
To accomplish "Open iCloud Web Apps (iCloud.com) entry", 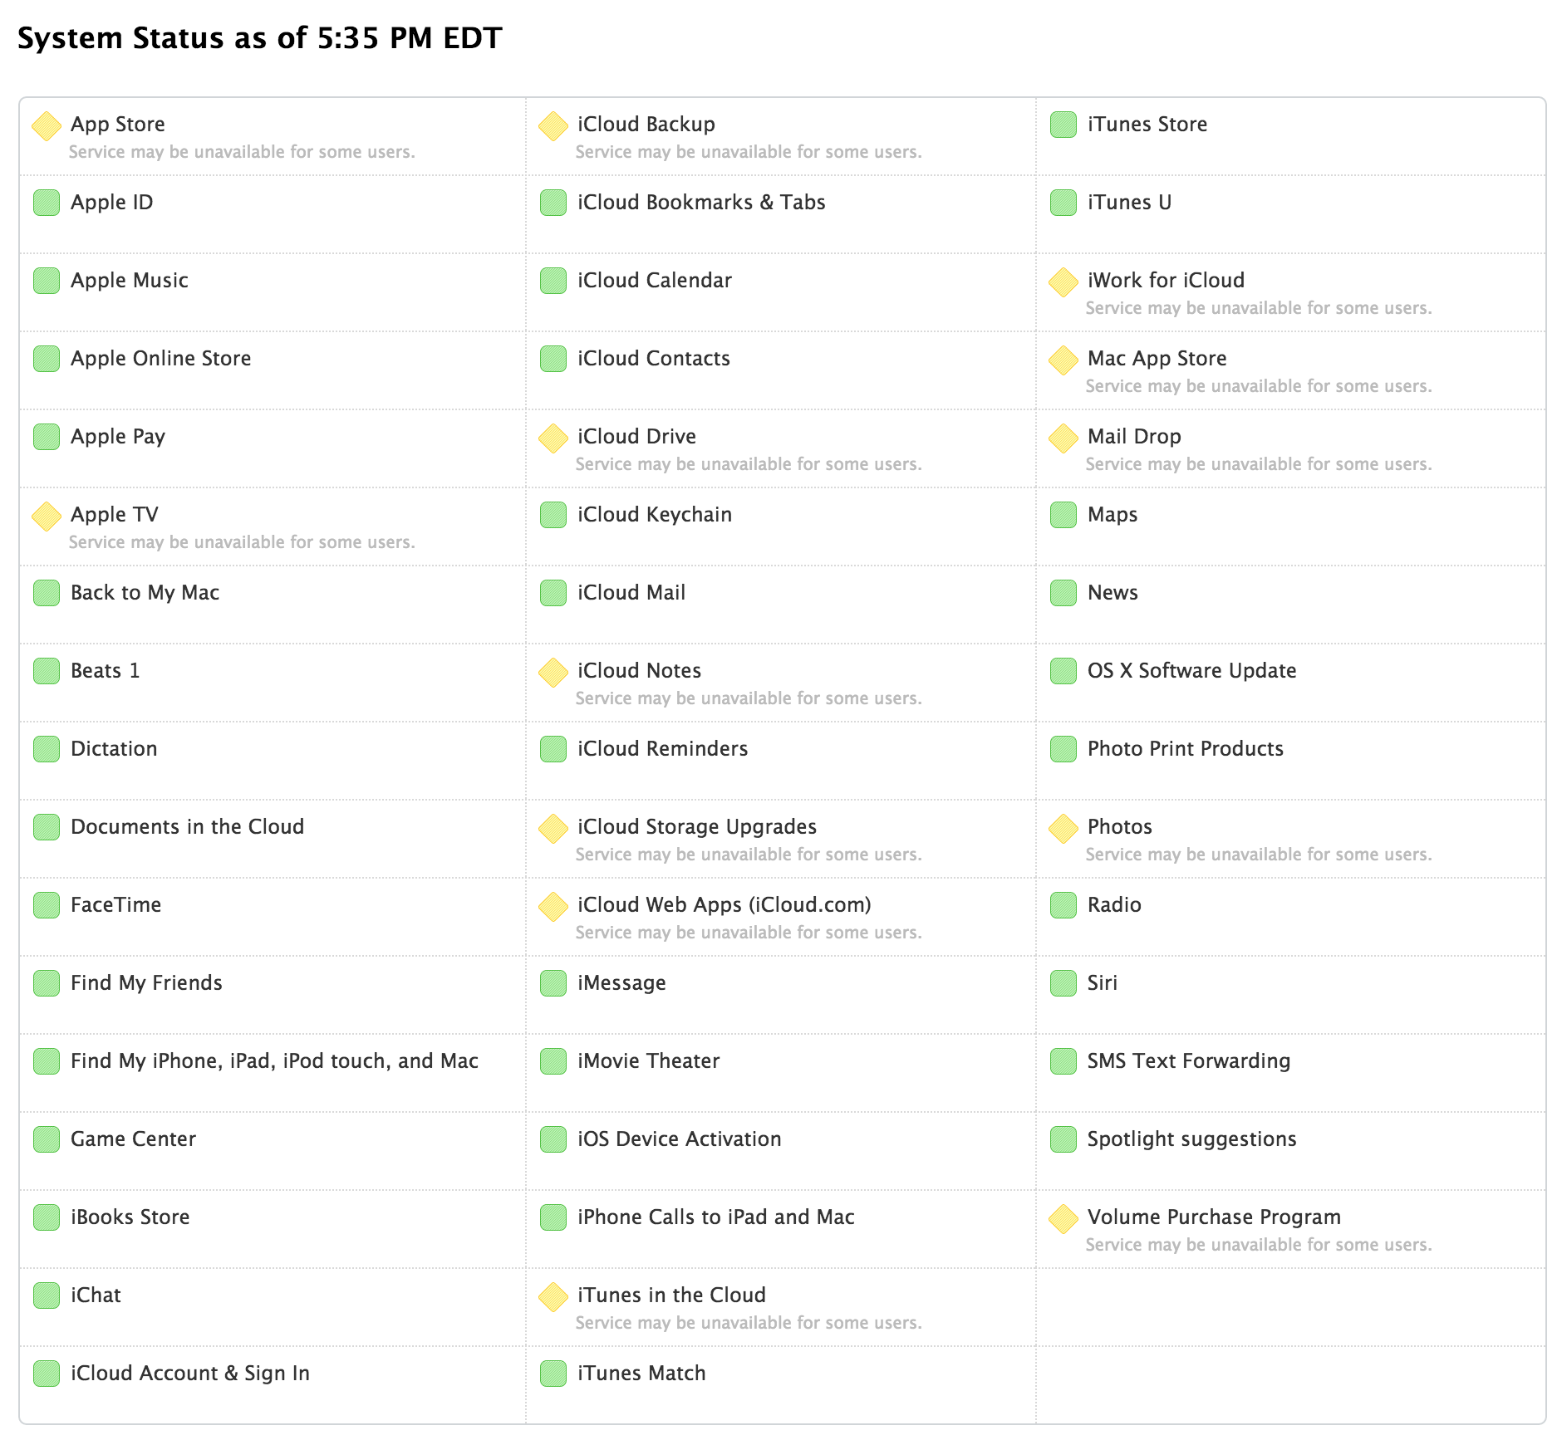I will (x=724, y=905).
